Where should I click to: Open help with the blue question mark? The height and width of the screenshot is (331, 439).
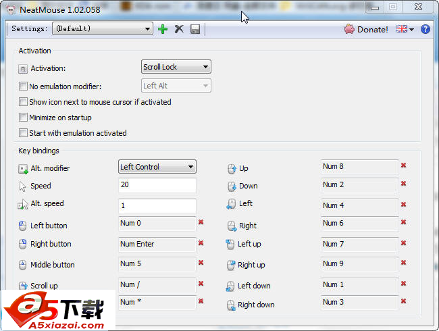425,29
